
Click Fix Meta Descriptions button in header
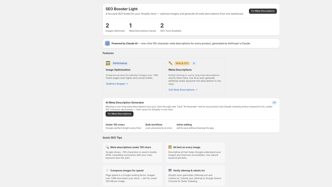pos(263,11)
